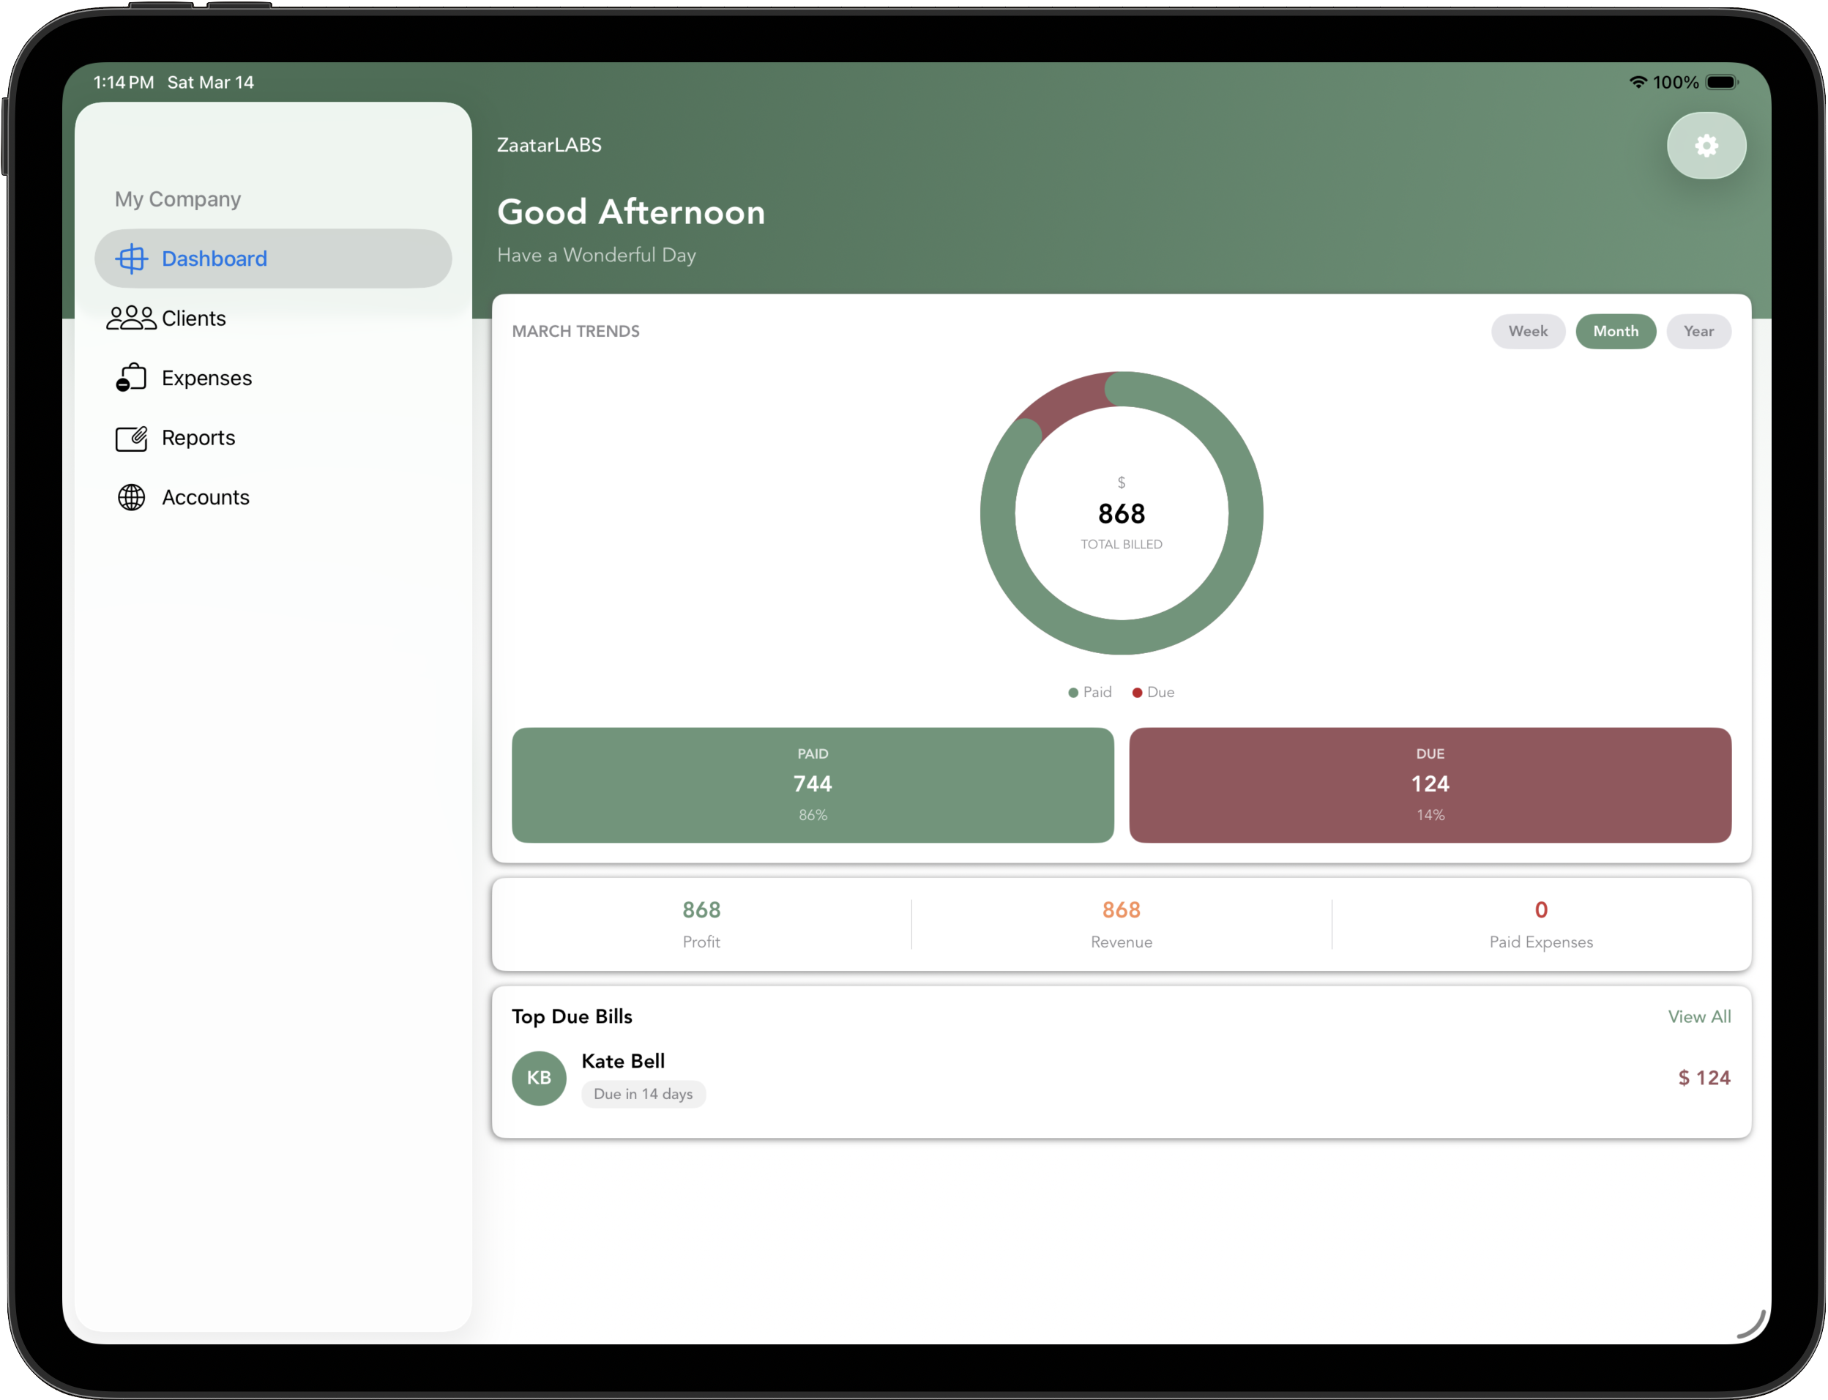Select the Year period tab

click(x=1699, y=331)
